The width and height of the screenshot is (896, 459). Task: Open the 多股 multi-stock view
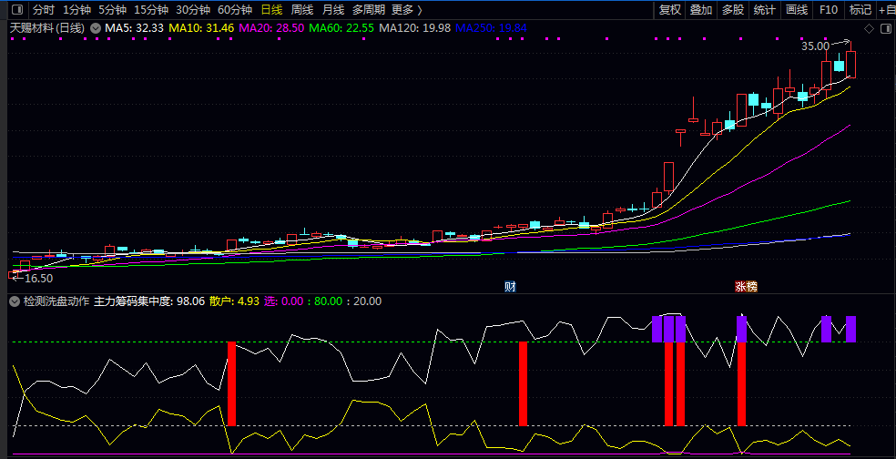point(733,10)
